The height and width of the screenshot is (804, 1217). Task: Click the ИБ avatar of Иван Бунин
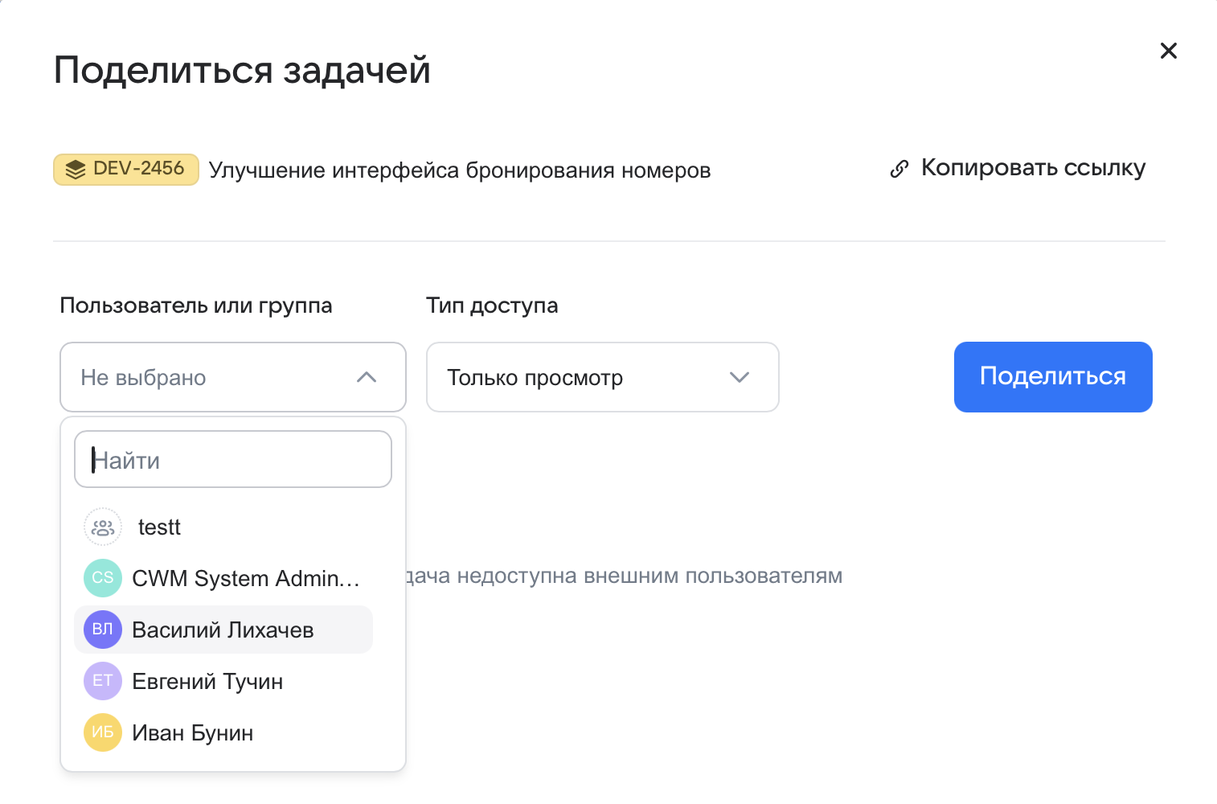tap(102, 732)
